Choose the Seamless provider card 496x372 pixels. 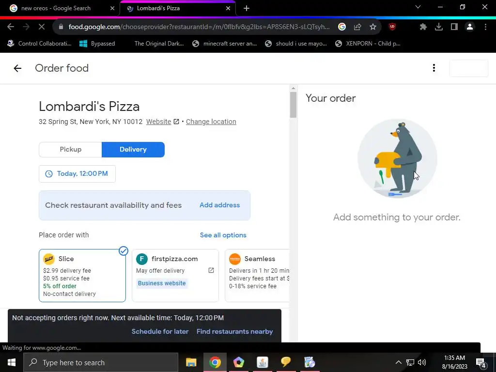pyautogui.click(x=257, y=276)
